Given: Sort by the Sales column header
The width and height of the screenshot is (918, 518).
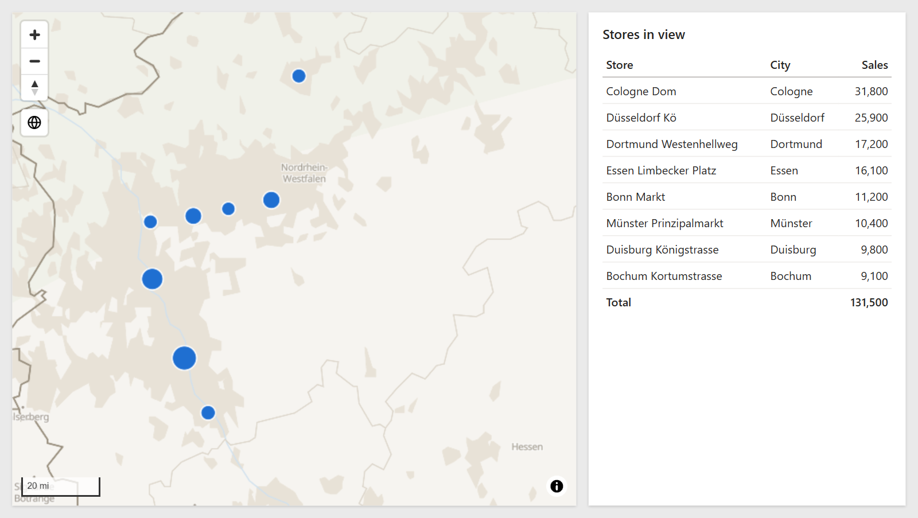Looking at the screenshot, I should pos(874,65).
